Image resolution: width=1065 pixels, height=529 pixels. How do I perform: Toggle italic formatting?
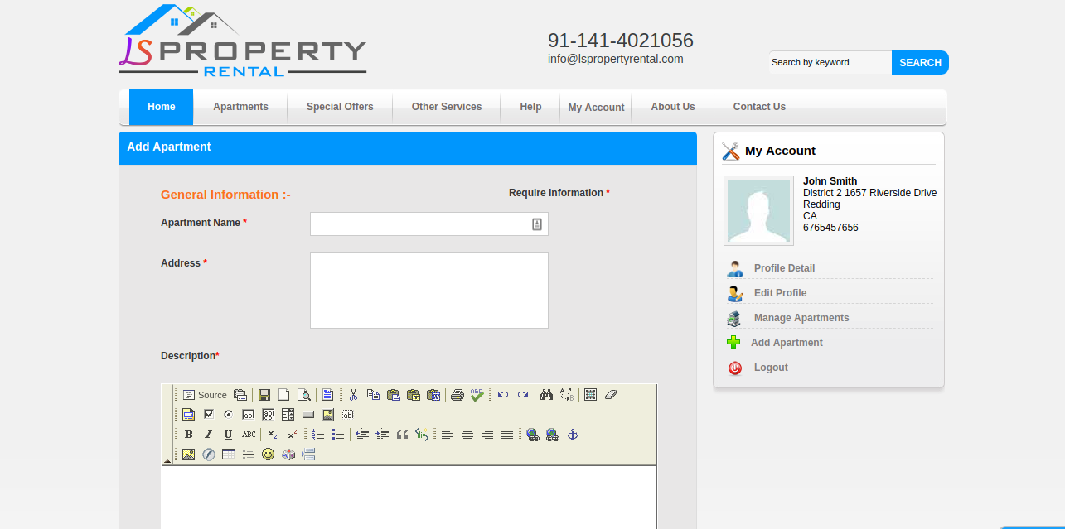pyautogui.click(x=209, y=435)
